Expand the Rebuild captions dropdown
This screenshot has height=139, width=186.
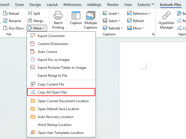click(122, 28)
